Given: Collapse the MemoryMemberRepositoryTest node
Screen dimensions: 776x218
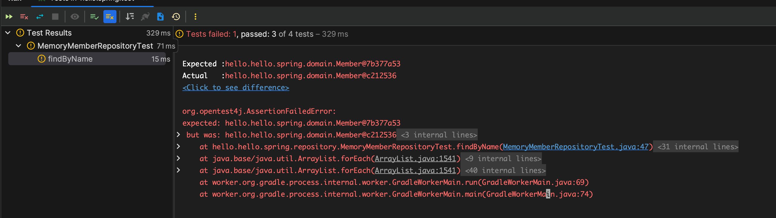Looking at the screenshot, I should (x=19, y=46).
